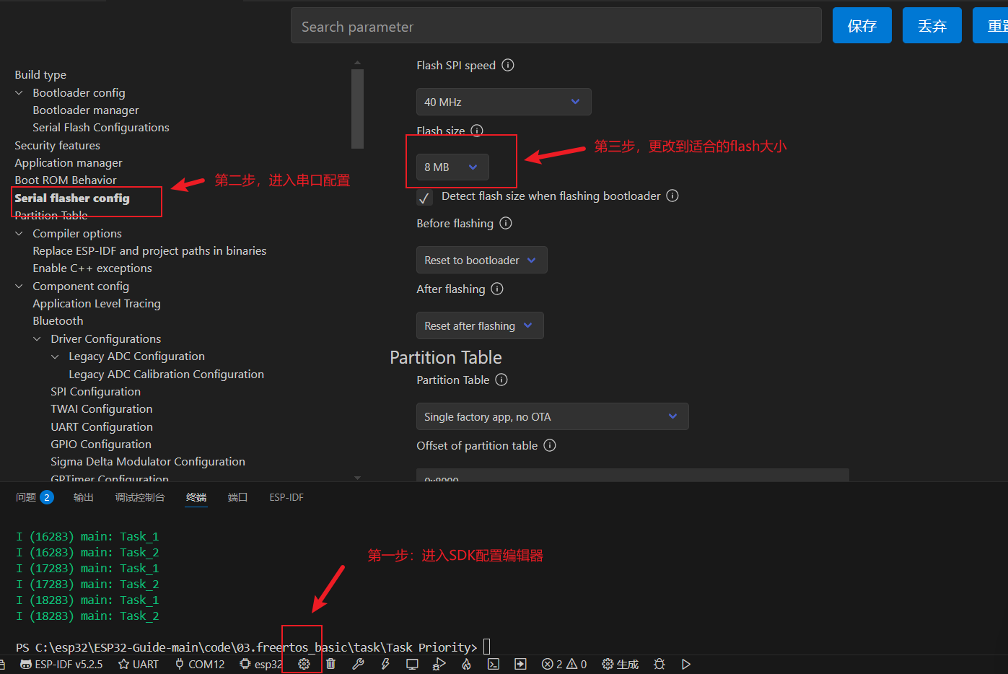Click the 丢弃 button
1008x674 pixels.
pos(932,25)
